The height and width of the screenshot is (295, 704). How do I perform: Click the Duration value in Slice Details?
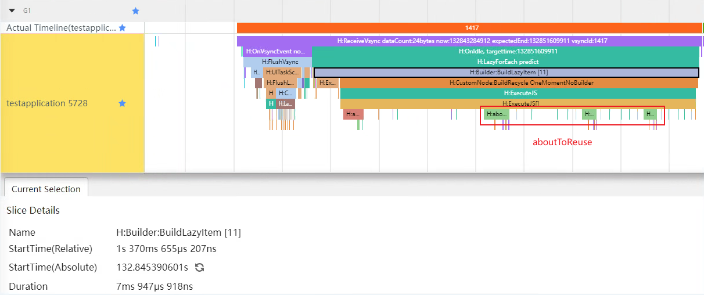(155, 286)
